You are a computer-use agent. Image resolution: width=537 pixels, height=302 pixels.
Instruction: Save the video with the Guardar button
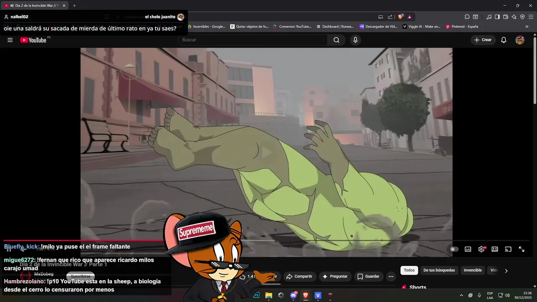click(x=368, y=276)
